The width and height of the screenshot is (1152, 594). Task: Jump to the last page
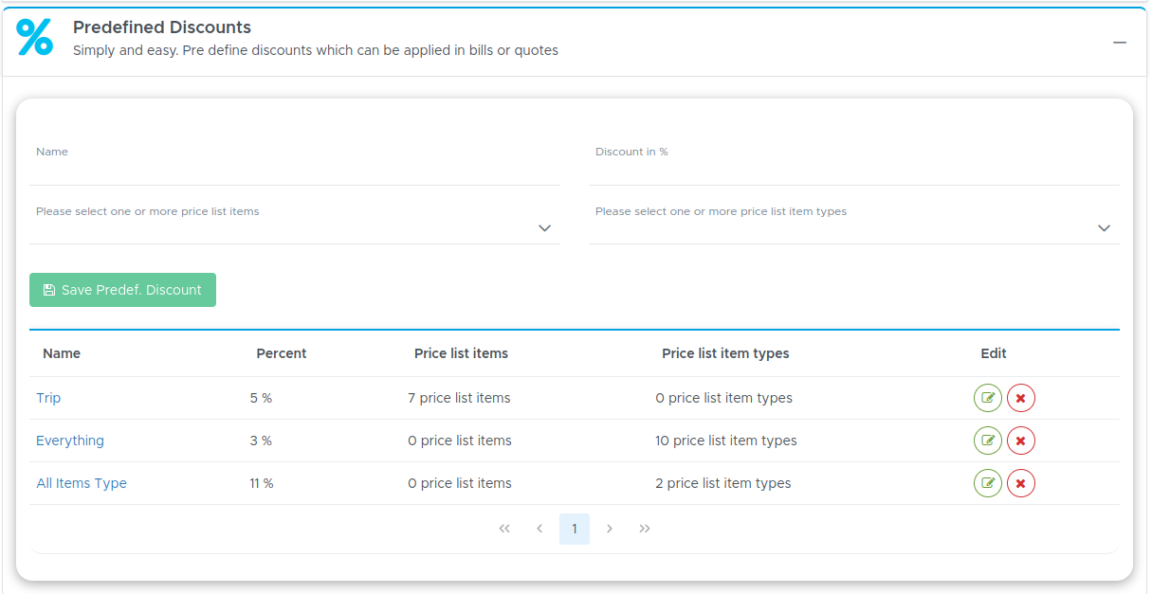tap(645, 529)
